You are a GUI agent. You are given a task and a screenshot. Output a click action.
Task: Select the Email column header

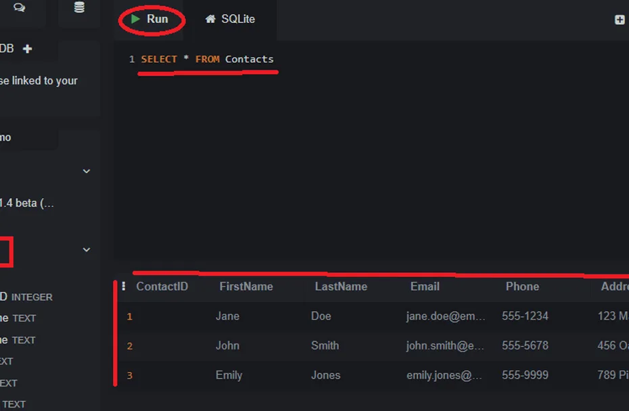tap(425, 287)
